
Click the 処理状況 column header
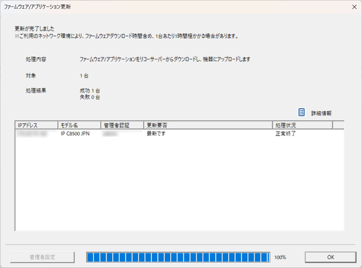(302, 125)
